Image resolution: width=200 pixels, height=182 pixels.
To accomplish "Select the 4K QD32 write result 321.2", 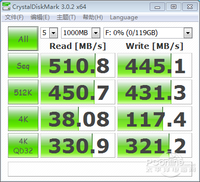I will click(x=155, y=145).
